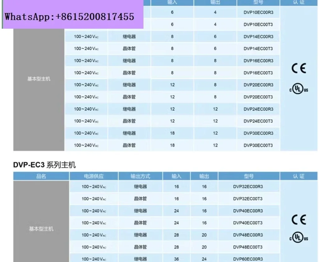Viewport: 319px width, 262px height.
Task: Select model DVP32EC00T3
Action: click(x=248, y=199)
